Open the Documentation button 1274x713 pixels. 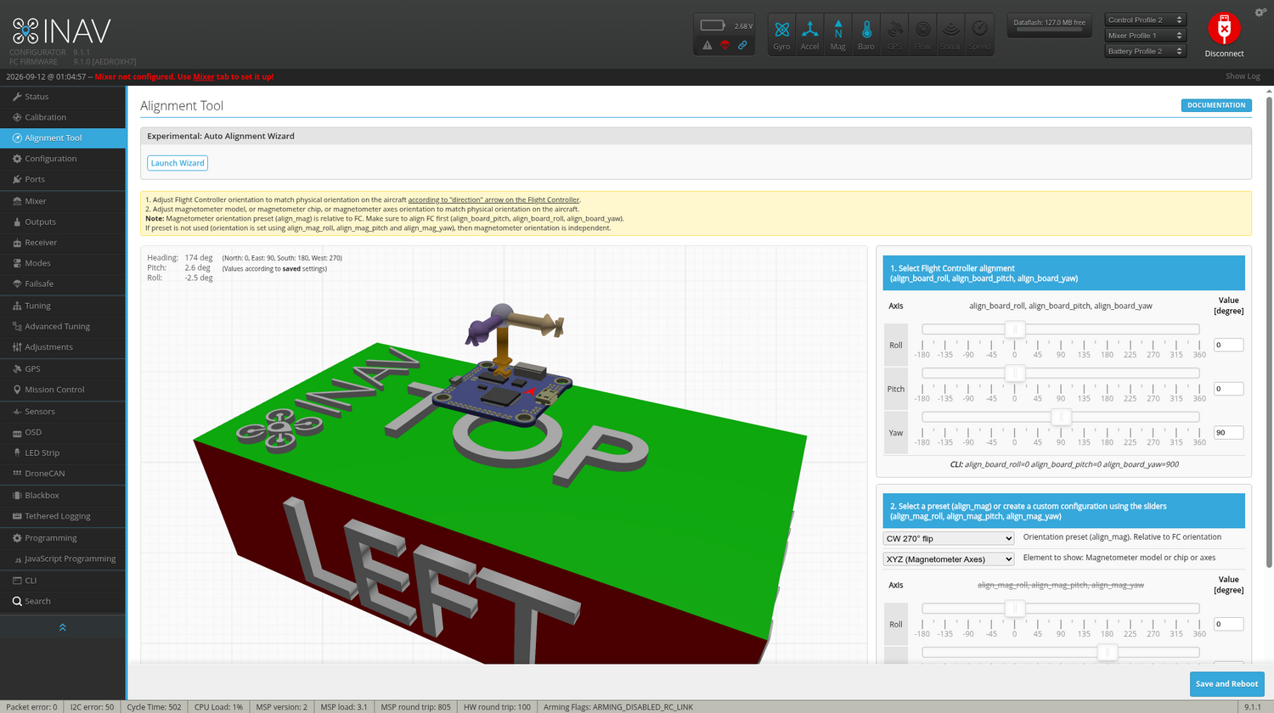click(1216, 105)
